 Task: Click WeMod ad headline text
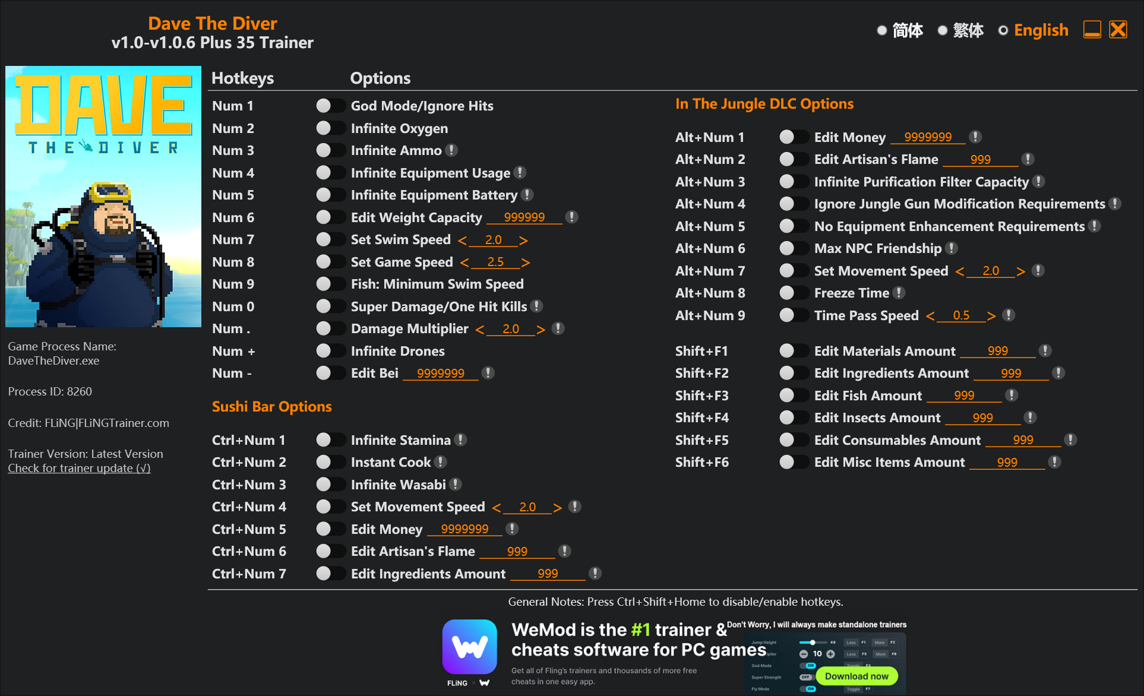tap(639, 640)
